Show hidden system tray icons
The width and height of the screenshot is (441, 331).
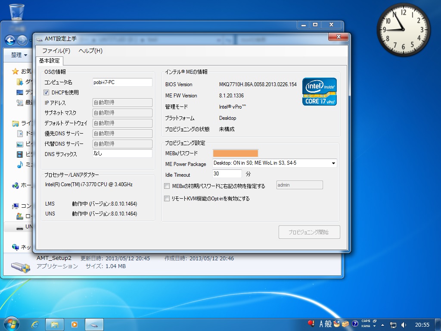(383, 325)
